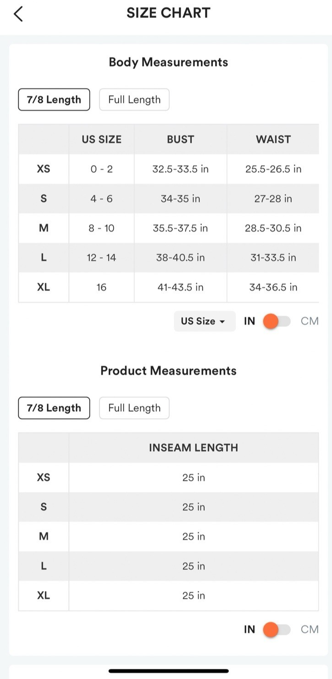The height and width of the screenshot is (679, 332).
Task: Select the XL row in Body Measurements table
Action: (169, 287)
